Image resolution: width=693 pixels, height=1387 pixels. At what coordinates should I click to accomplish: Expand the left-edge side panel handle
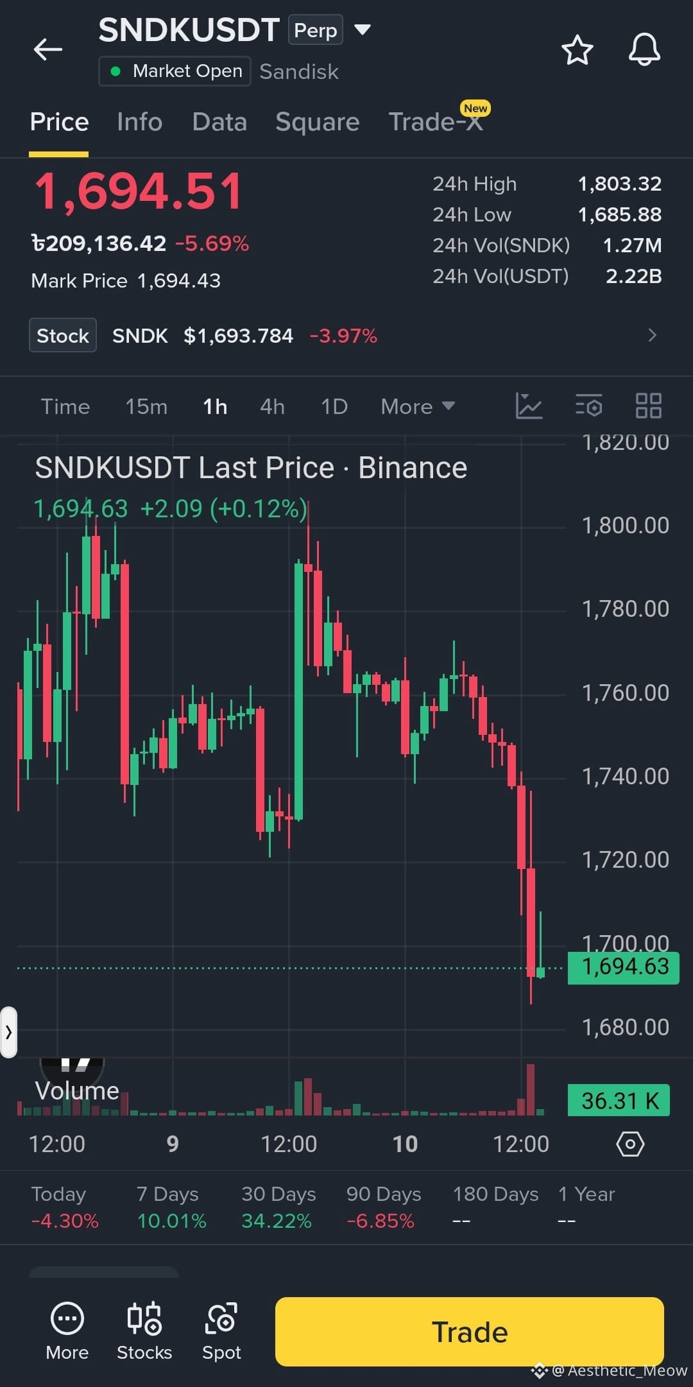click(x=8, y=1032)
